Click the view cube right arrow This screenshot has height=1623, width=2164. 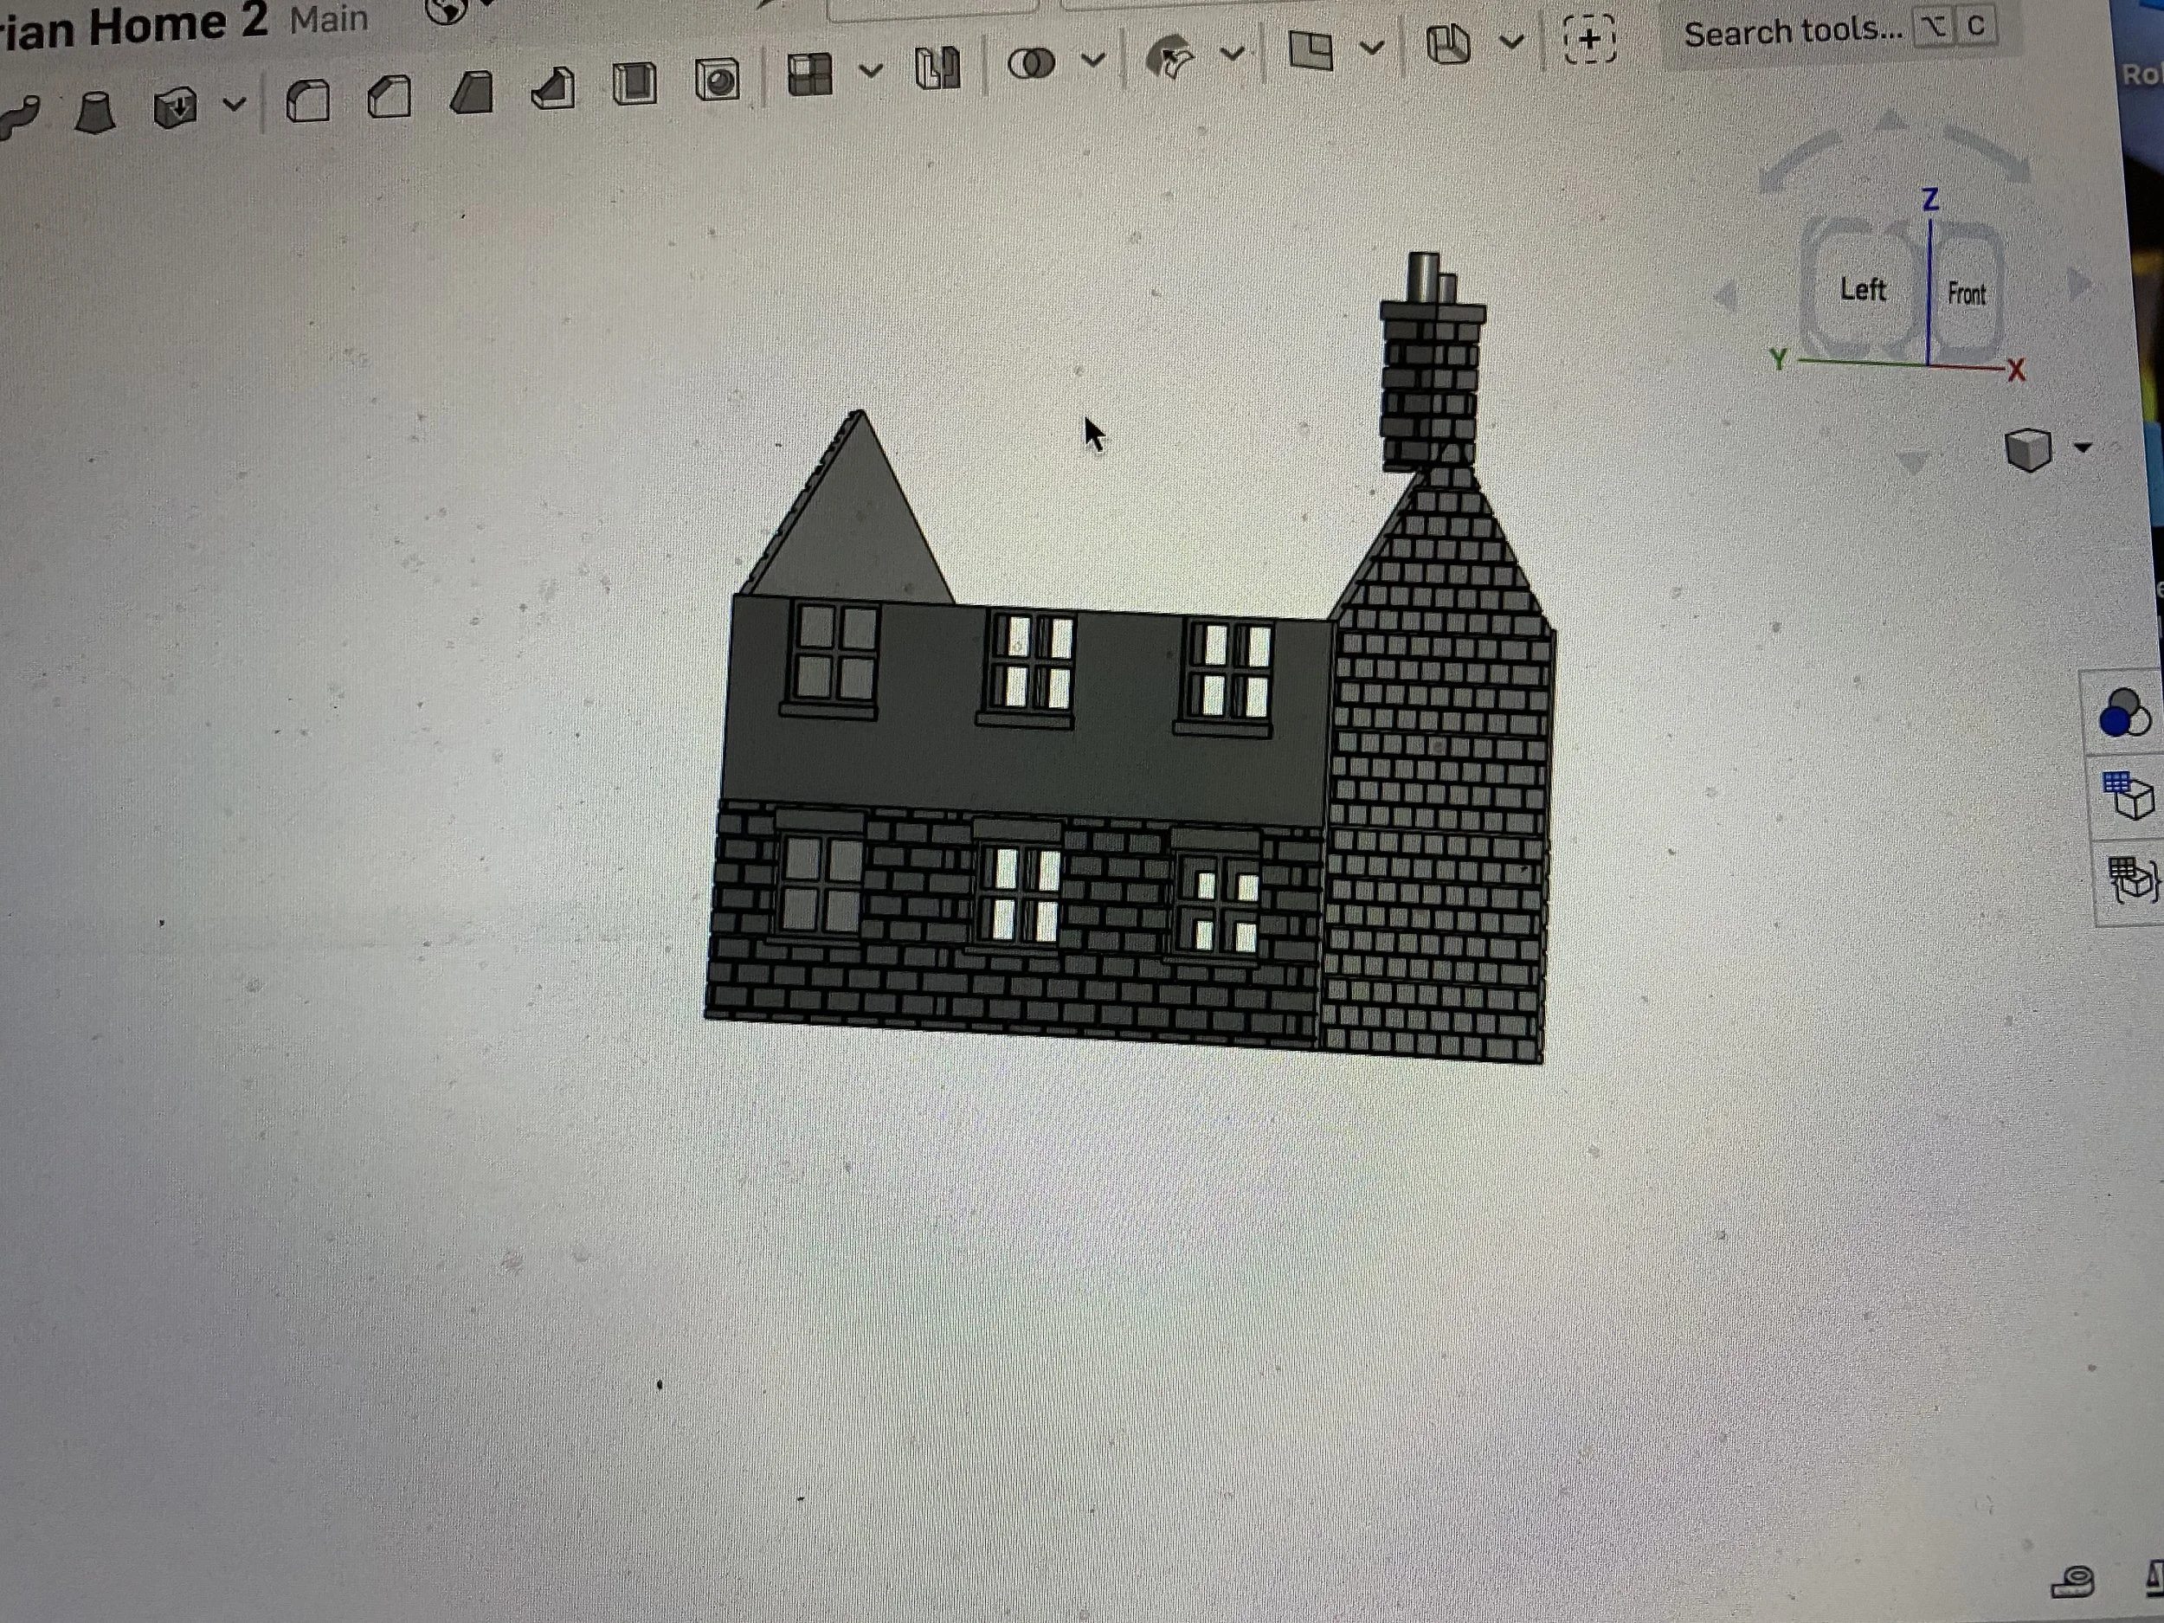point(2079,285)
